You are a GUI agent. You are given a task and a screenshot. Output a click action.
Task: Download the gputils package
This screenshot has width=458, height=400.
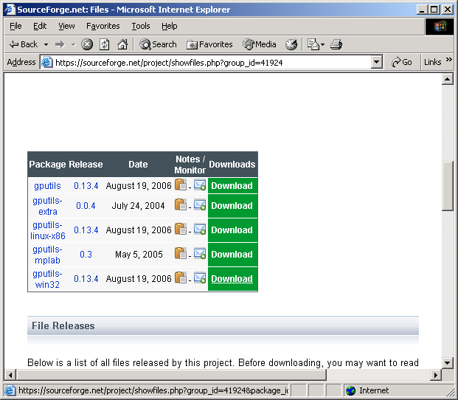[x=232, y=186]
